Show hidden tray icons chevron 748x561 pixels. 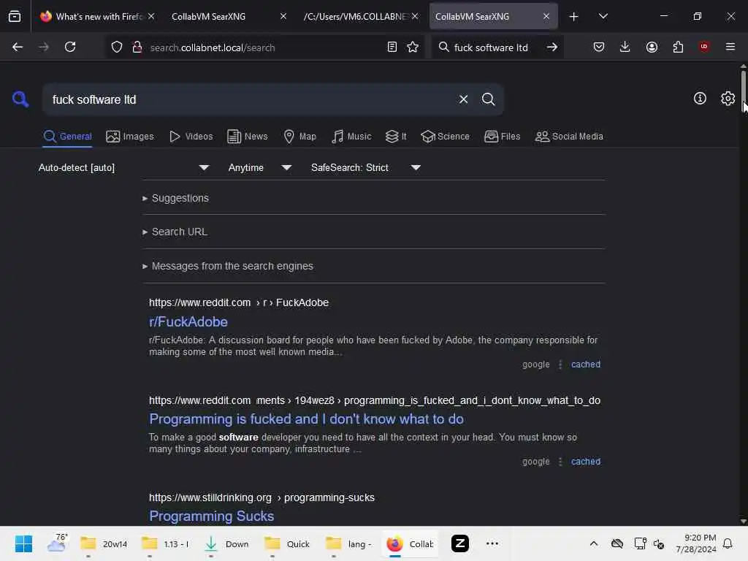[593, 543]
